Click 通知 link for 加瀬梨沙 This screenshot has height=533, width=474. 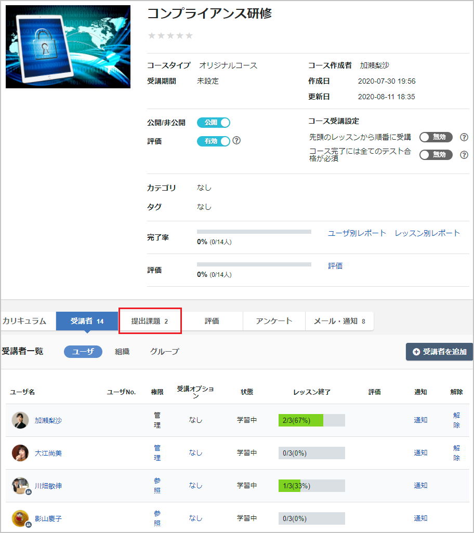[420, 420]
